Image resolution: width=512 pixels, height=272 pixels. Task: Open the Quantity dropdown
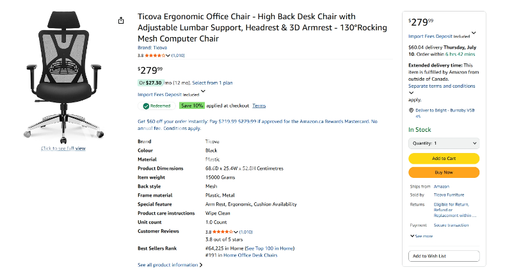[444, 143]
